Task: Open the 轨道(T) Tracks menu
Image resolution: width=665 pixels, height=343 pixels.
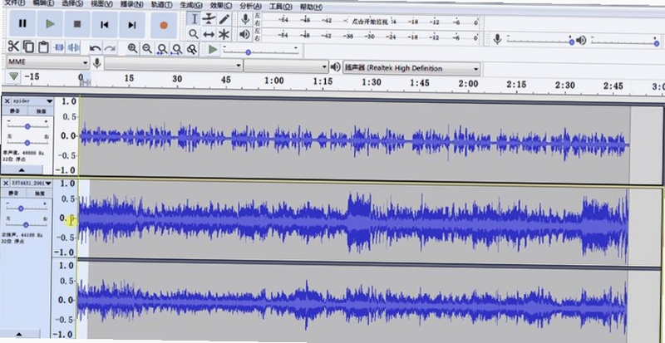Action: click(161, 5)
